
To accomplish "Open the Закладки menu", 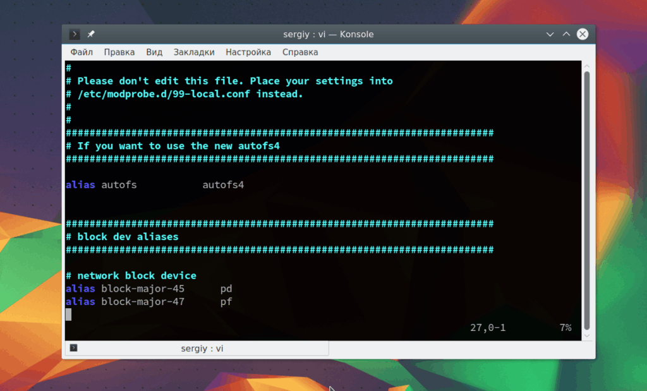I will pyautogui.click(x=194, y=52).
